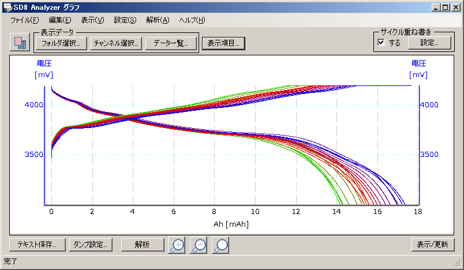Click the graph window icon button
This screenshot has height=270, width=464.
tap(20, 43)
